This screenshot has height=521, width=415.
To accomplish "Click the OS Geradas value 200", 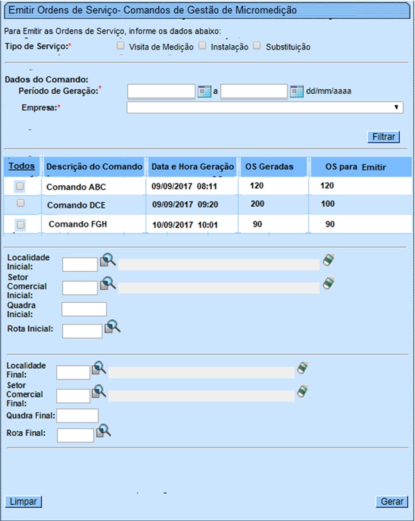I will point(257,204).
